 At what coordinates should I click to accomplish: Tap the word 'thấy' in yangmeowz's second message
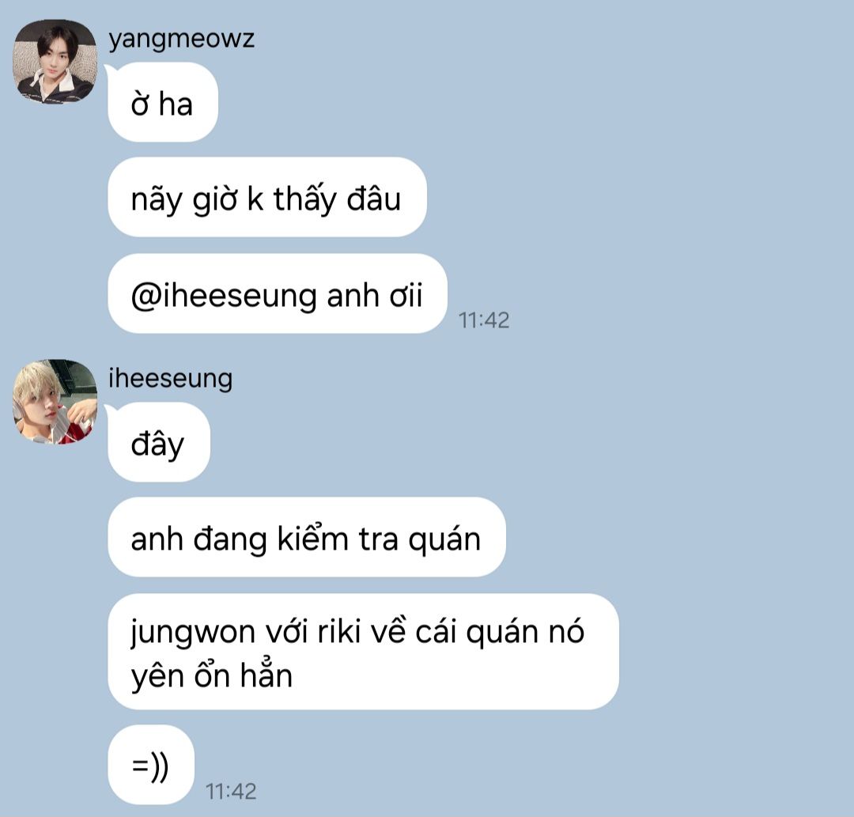[x=305, y=199]
